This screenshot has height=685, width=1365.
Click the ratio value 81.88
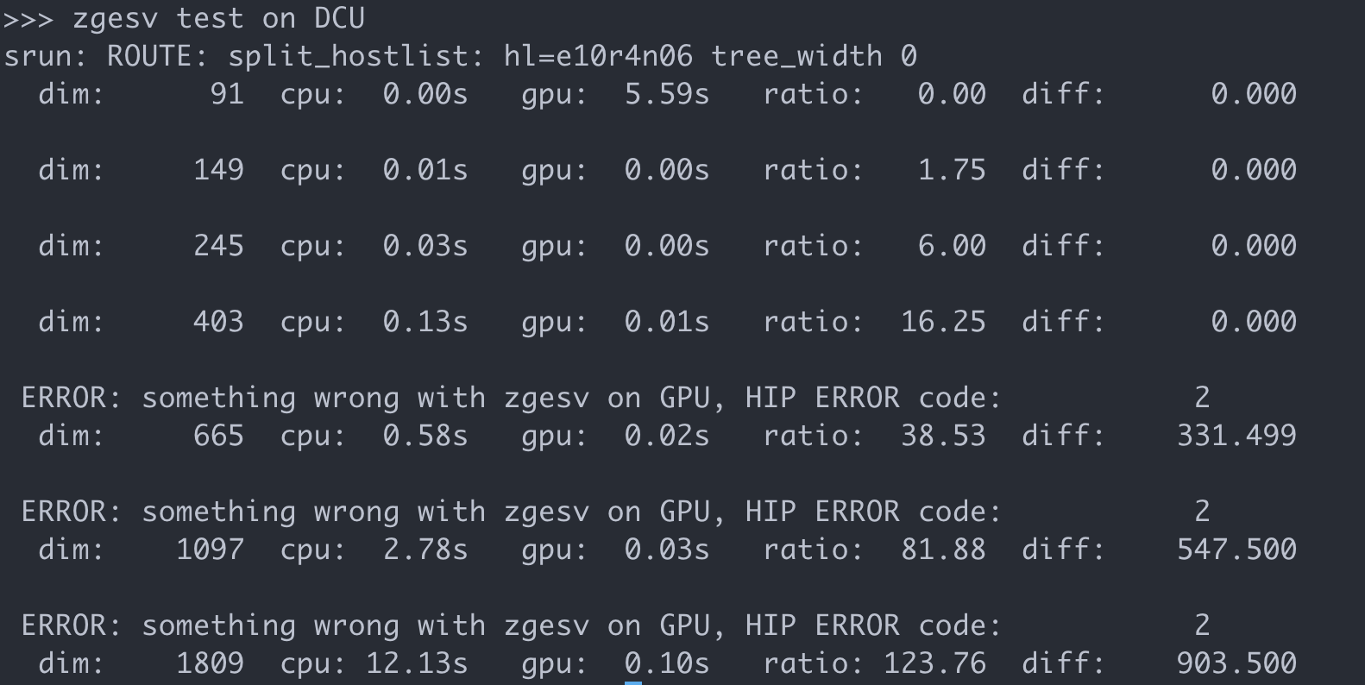click(943, 550)
